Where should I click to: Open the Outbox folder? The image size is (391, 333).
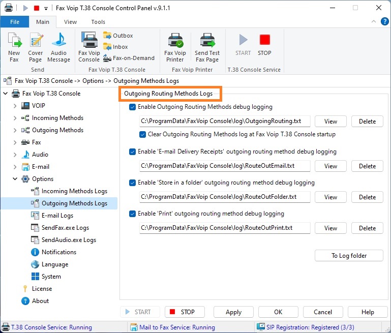coord(118,36)
